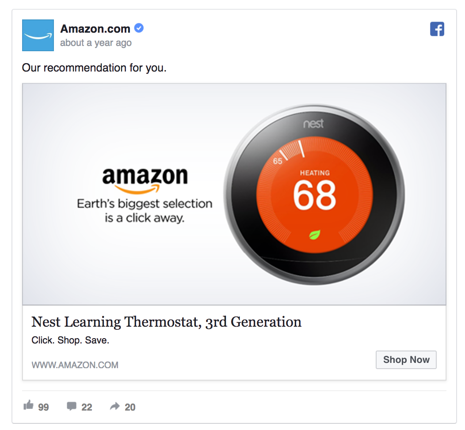Click the Facebook logo icon
Viewport: 465px width, 430px height.
[437, 29]
